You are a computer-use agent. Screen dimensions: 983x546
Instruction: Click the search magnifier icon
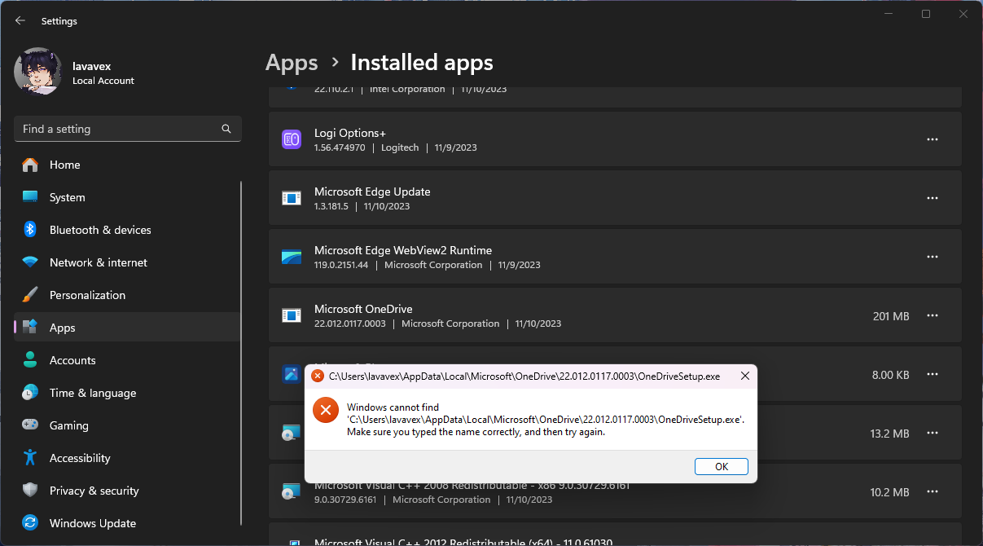coord(226,129)
